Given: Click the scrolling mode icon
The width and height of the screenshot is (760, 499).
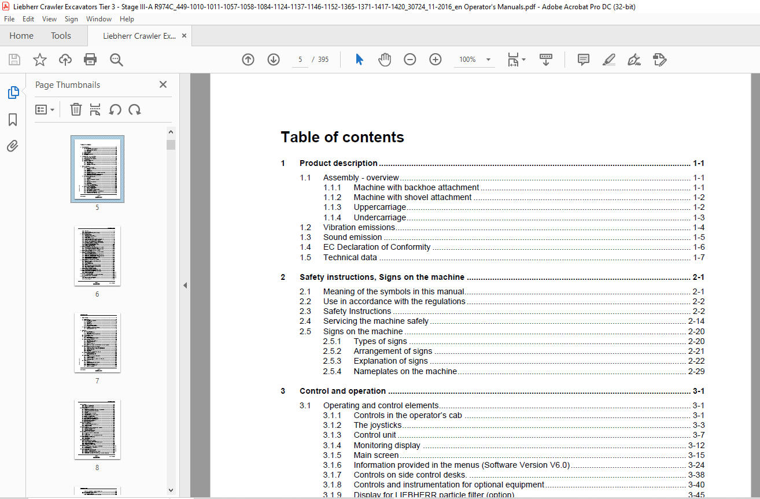Looking at the screenshot, I should [x=546, y=60].
